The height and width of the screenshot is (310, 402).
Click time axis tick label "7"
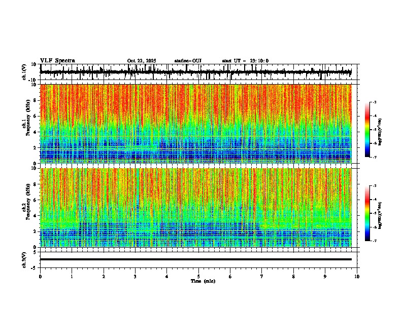click(262, 277)
